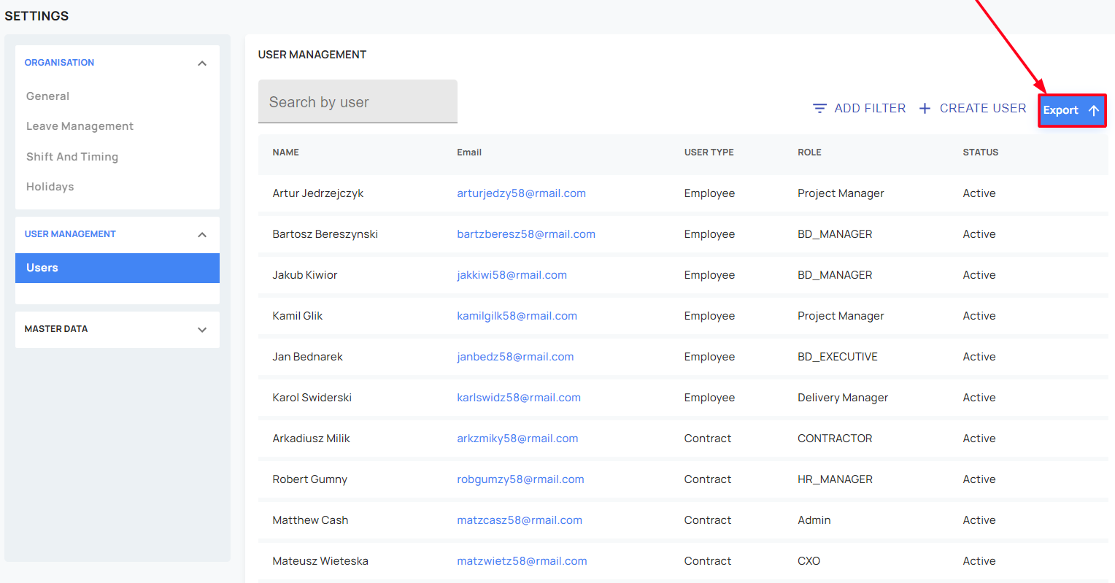The image size is (1115, 583).
Task: Click the Export button
Action: pos(1072,110)
